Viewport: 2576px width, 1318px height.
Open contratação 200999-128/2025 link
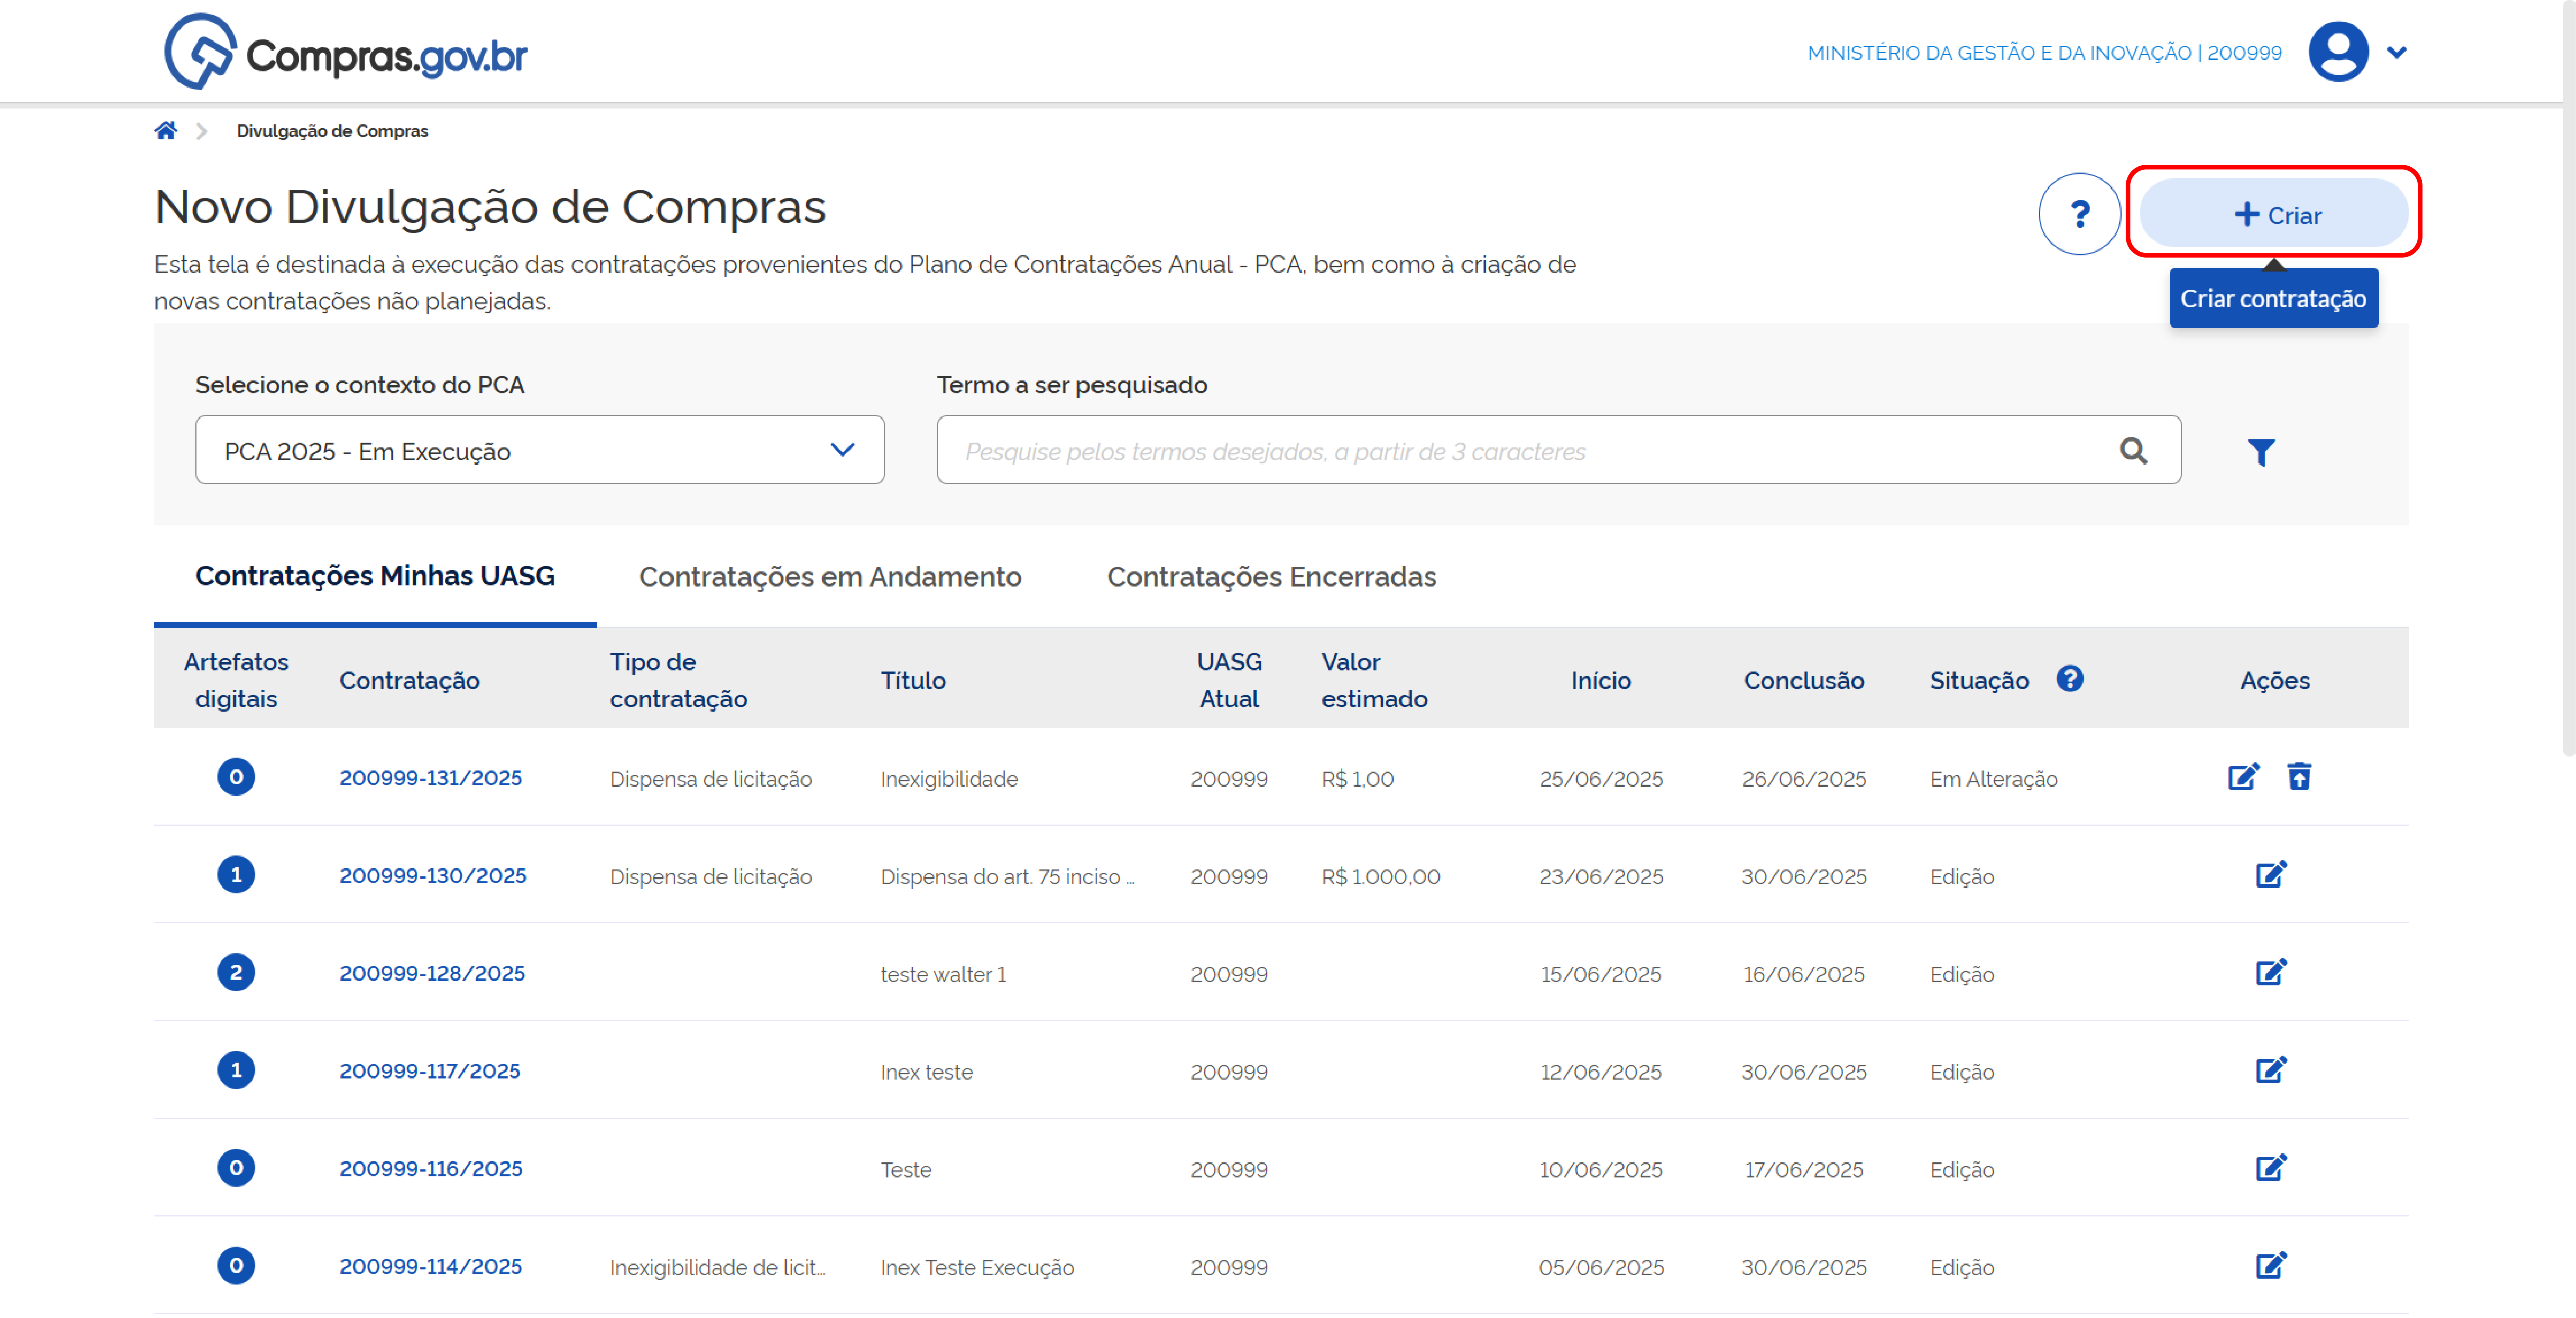coord(432,974)
